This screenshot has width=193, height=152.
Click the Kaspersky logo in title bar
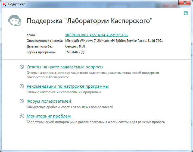click(4, 4)
